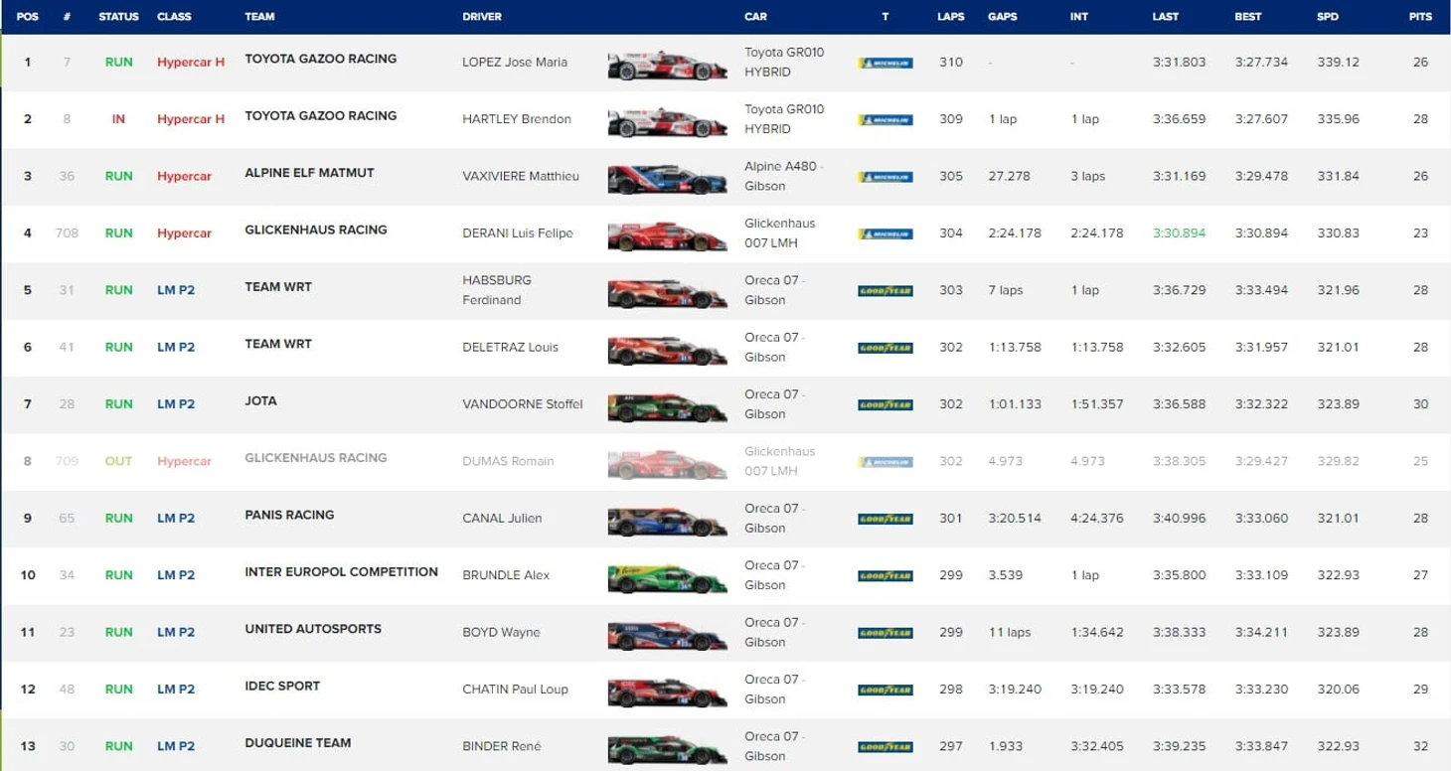Click interval 4:24.376 for CANAL

1097,518
